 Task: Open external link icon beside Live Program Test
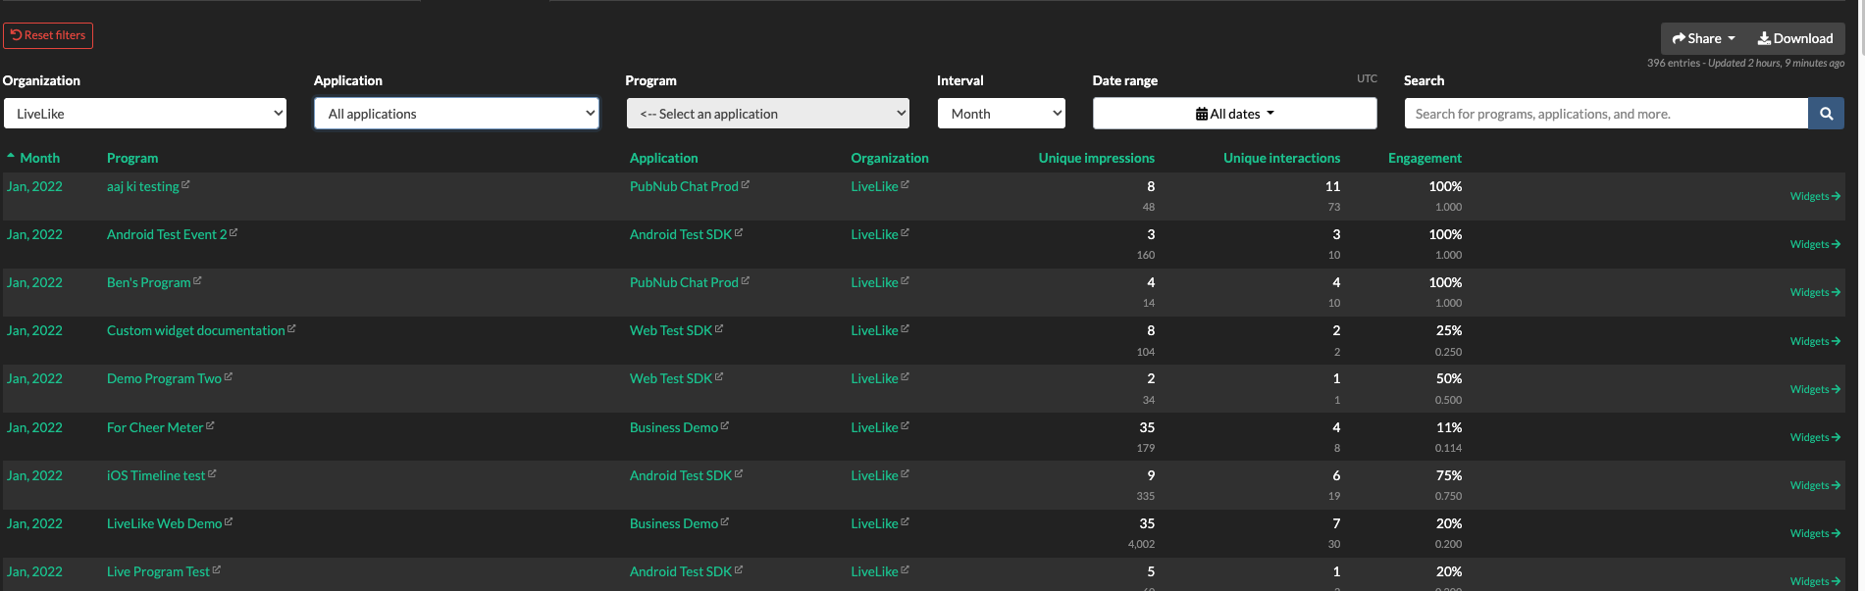tap(217, 569)
